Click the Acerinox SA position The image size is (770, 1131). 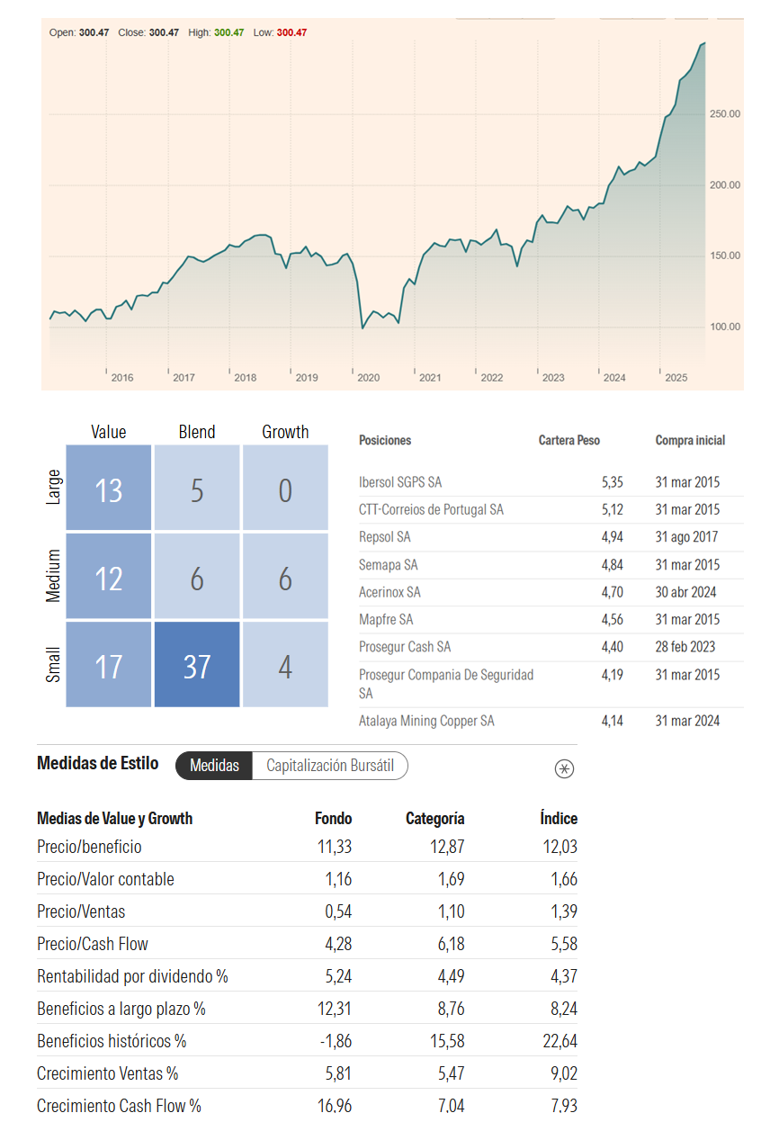pyautogui.click(x=389, y=592)
